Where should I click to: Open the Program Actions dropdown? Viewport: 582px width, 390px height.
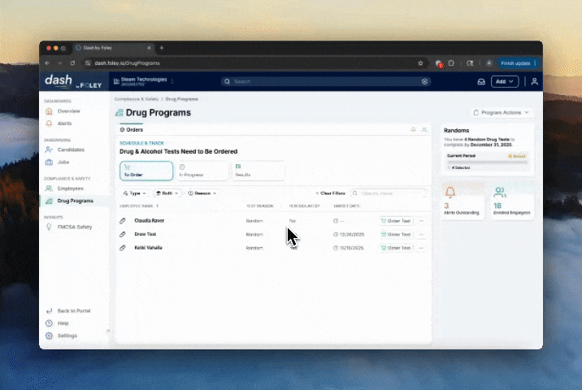[x=502, y=112]
